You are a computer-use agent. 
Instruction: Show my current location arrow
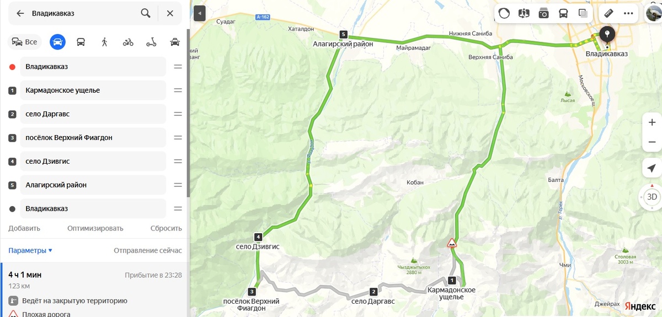coord(652,168)
